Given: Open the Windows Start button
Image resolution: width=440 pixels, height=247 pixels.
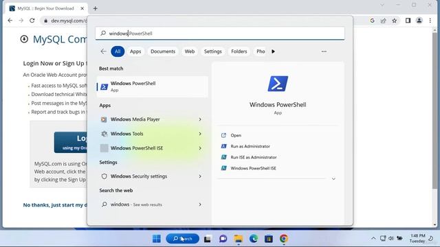Looking at the screenshot, I should tap(157, 239).
